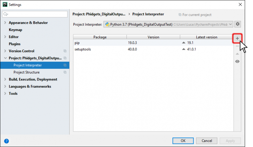Select Keymap in settings tree
Viewport: 253px width, 147px height.
point(15,30)
